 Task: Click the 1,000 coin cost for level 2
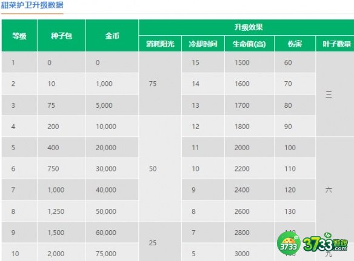click(x=112, y=84)
